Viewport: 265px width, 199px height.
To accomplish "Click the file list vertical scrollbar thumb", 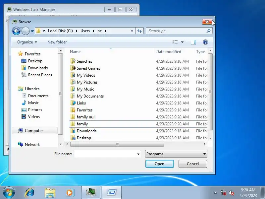I will pyautogui.click(x=210, y=92).
